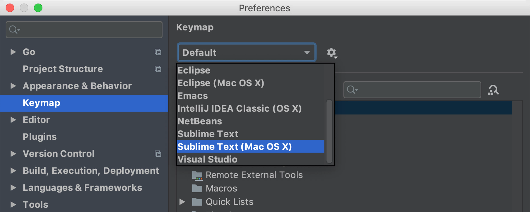Open the keymap gear settings icon
Screen dimensions: 530x212
(331, 53)
